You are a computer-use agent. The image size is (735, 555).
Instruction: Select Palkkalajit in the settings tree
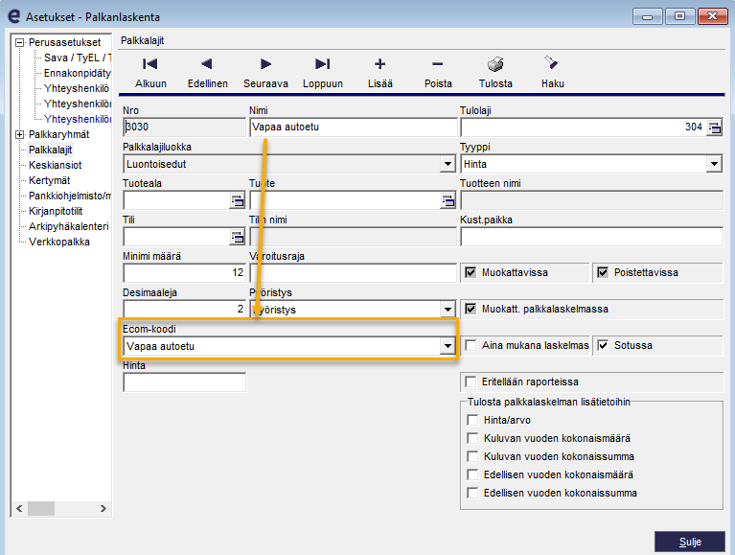point(50,150)
